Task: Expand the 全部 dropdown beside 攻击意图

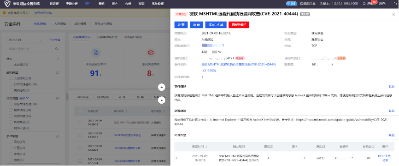Action: click(24, 98)
